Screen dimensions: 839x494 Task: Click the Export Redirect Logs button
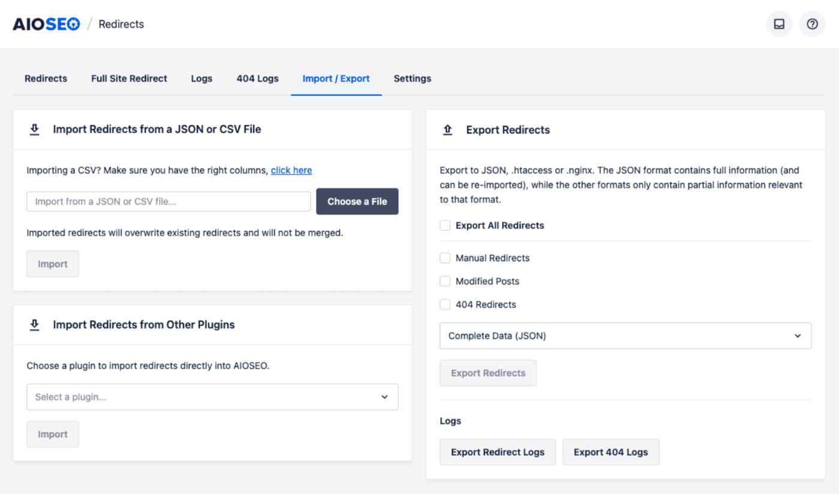point(498,452)
